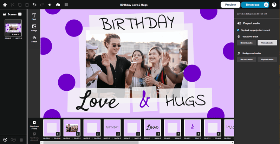Undo the last action
The width and height of the screenshot is (280, 144).
point(34,5)
